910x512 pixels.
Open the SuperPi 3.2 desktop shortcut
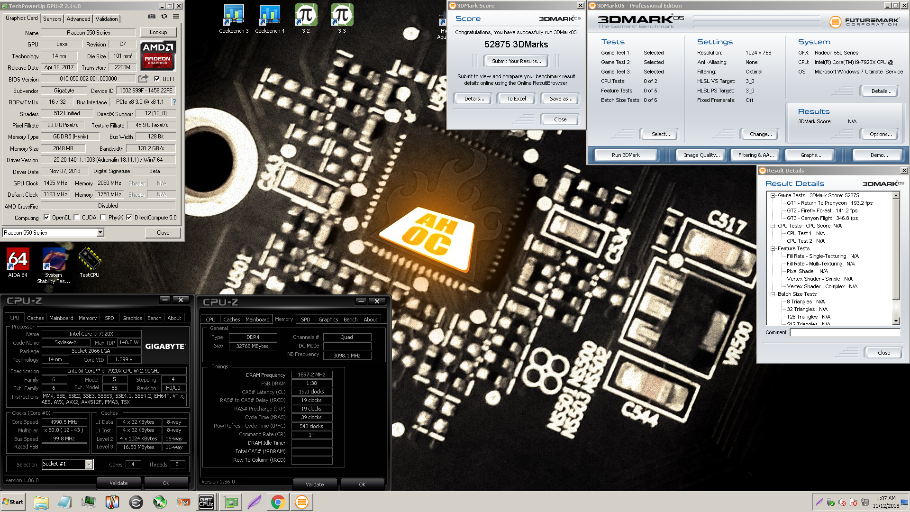click(306, 19)
